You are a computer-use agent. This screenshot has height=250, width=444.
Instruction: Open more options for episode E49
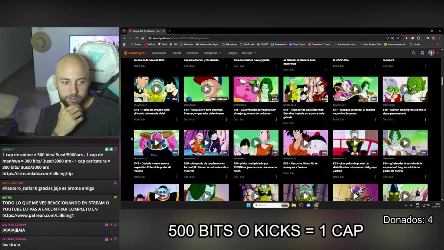click(177, 177)
